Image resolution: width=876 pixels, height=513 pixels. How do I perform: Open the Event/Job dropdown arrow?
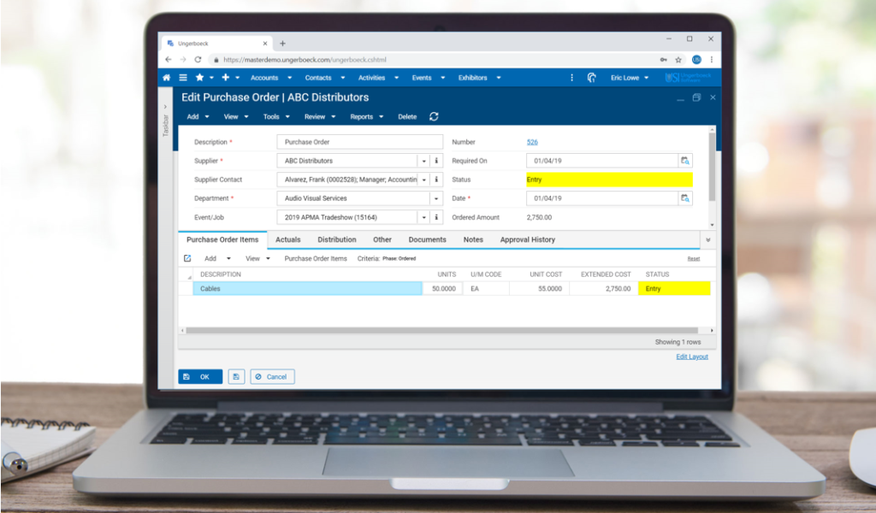423,217
